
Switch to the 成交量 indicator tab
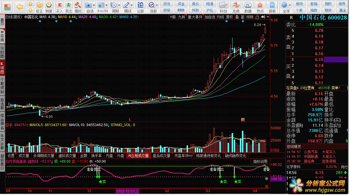[x=24, y=156]
